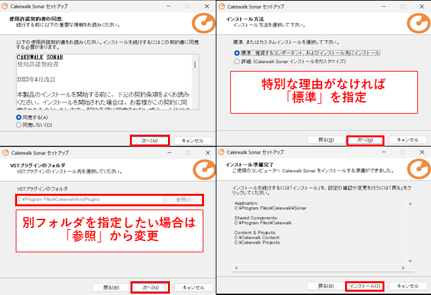The height and width of the screenshot is (295, 431).
Task: Click the summary box scroll-down arrow
Action: [410, 261]
